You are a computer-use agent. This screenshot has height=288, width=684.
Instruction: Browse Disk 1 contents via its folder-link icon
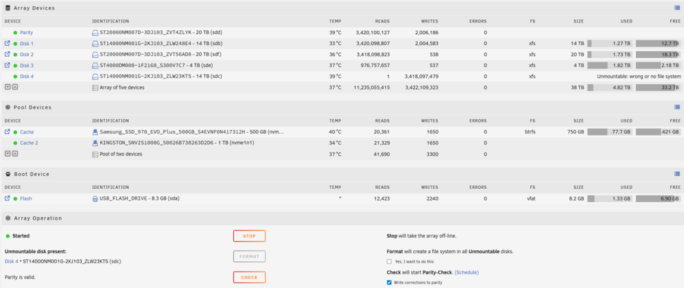point(7,43)
